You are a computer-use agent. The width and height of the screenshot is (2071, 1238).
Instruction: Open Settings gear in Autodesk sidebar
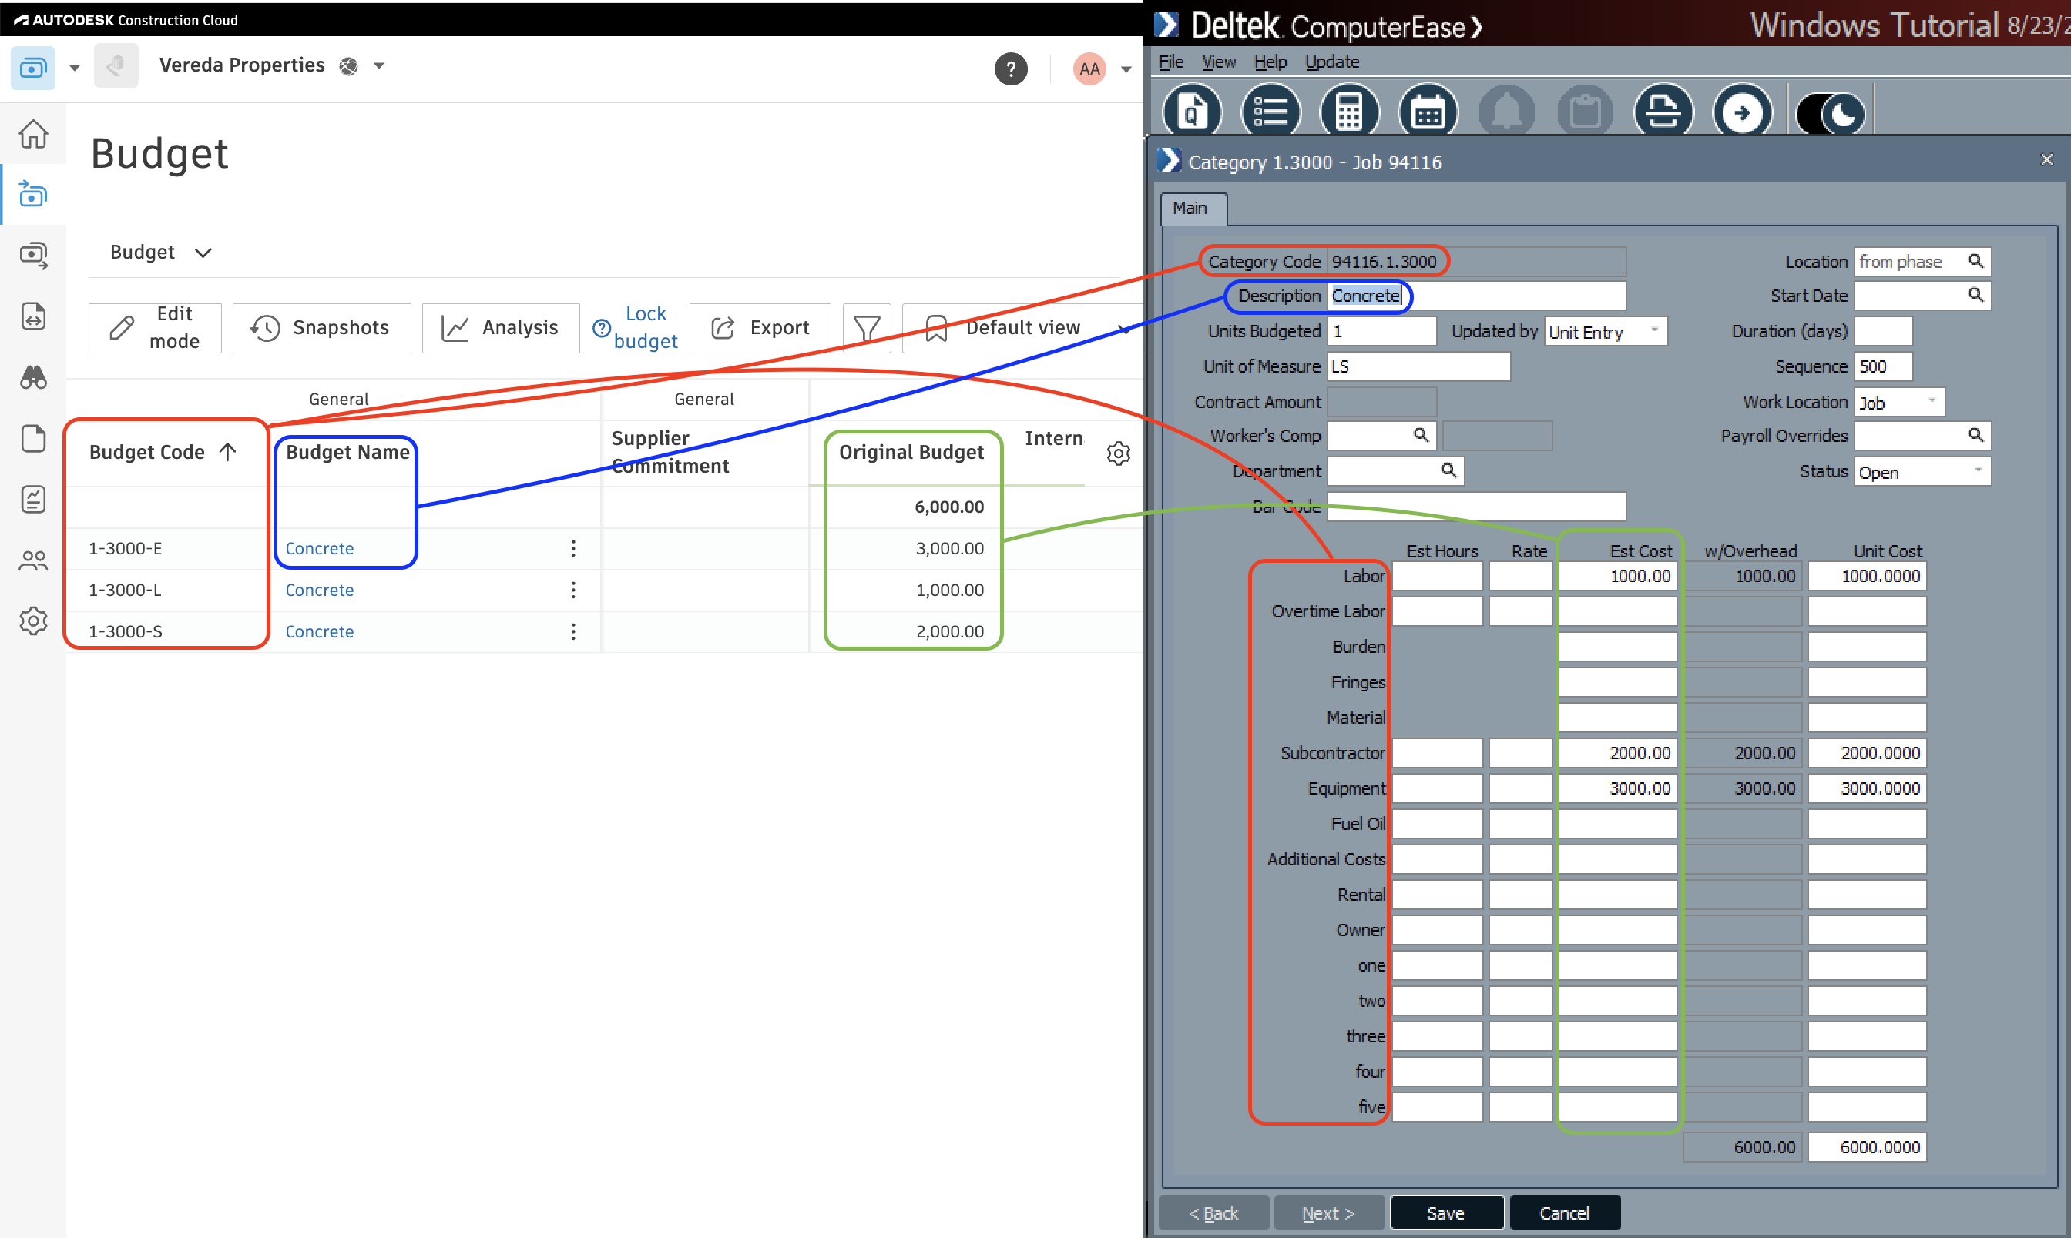[x=33, y=621]
